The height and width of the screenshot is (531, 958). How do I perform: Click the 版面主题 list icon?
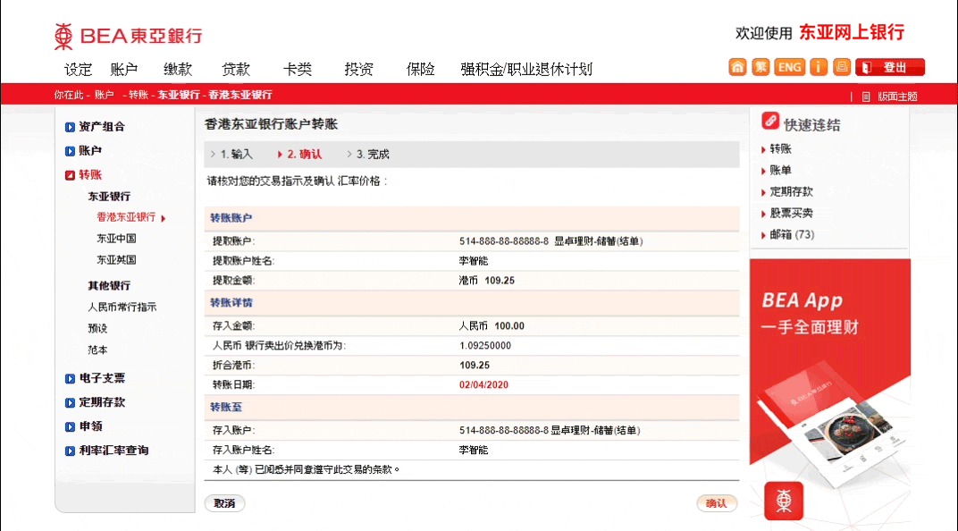tap(866, 97)
